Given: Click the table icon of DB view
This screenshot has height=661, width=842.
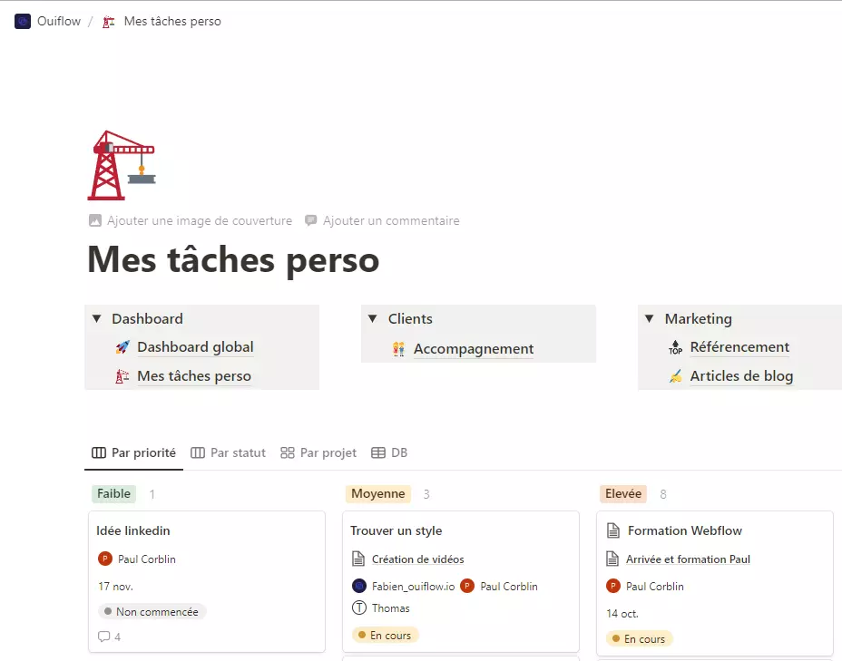Looking at the screenshot, I should tap(378, 452).
